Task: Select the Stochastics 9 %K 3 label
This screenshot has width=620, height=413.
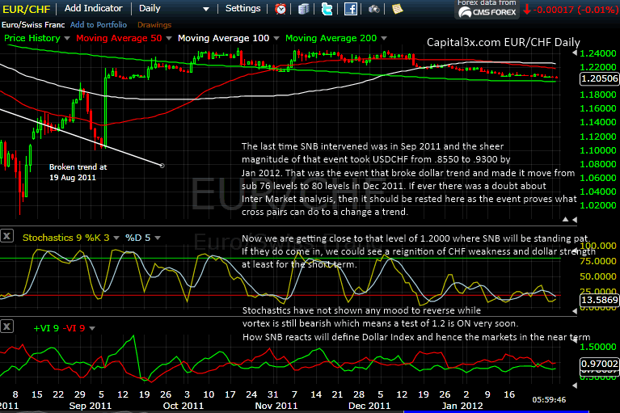Action: click(x=66, y=238)
